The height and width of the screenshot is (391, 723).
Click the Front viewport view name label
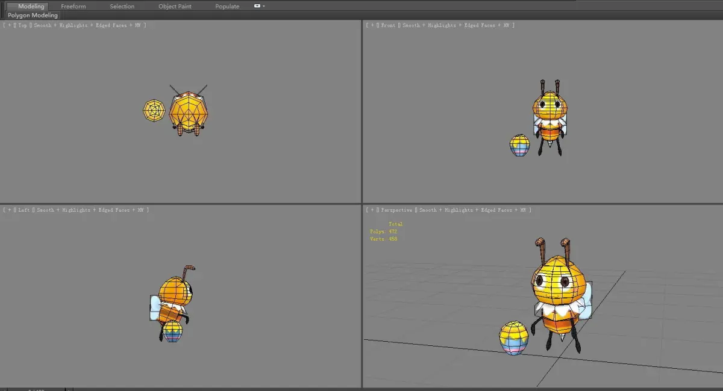pyautogui.click(x=388, y=25)
